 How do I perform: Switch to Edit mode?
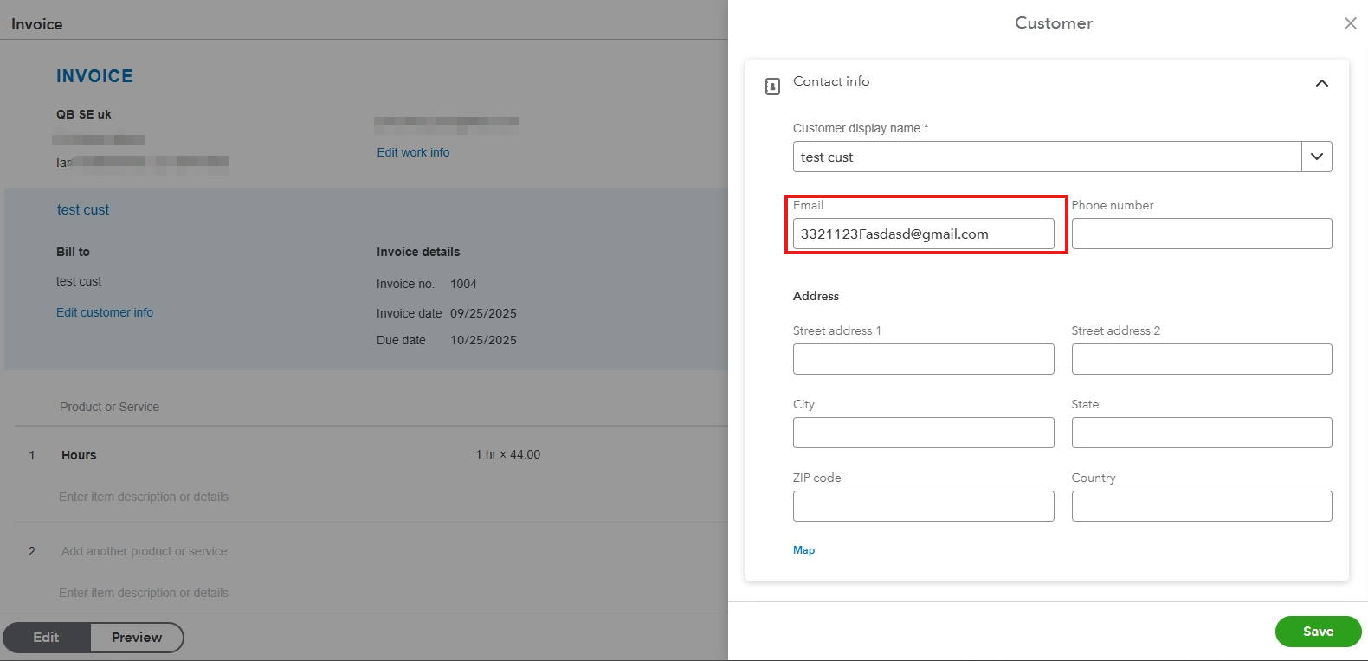pyautogui.click(x=47, y=638)
